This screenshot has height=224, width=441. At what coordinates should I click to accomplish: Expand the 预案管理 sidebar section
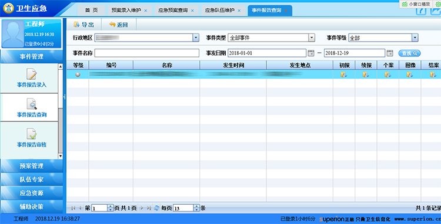click(x=32, y=166)
